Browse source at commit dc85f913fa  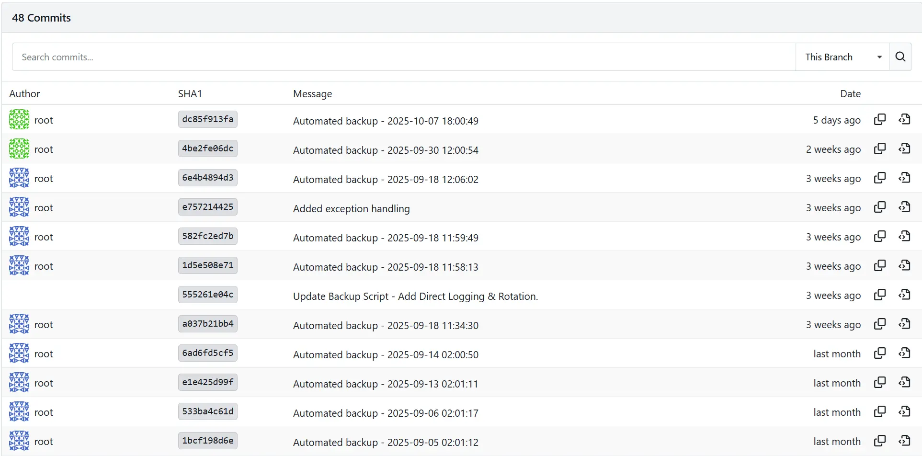point(904,119)
